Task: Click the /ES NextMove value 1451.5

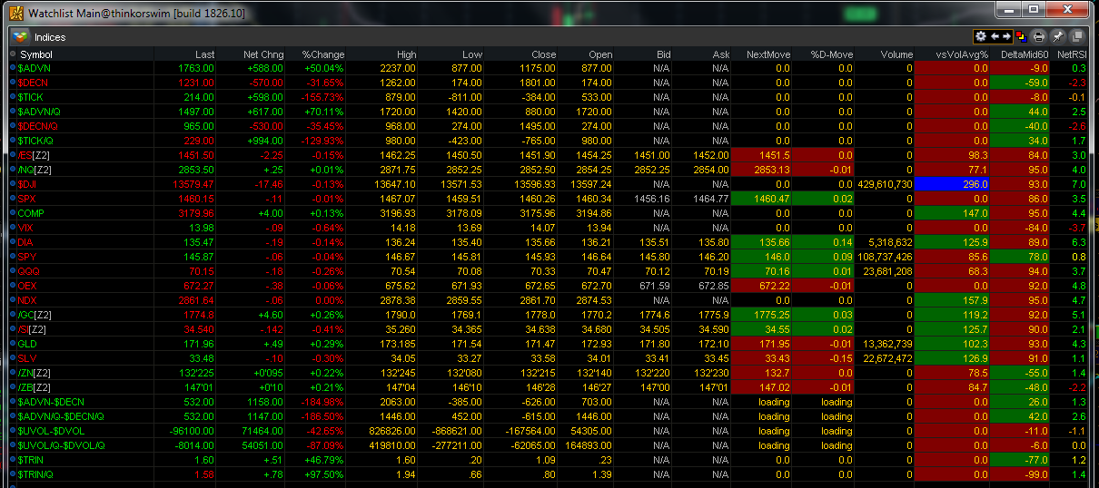Action: pyautogui.click(x=775, y=155)
